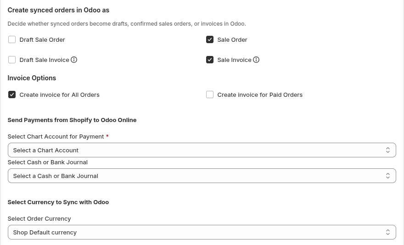Open the Shop Default currency dropdown
Image resolution: width=404 pixels, height=245 pixels.
click(197, 232)
